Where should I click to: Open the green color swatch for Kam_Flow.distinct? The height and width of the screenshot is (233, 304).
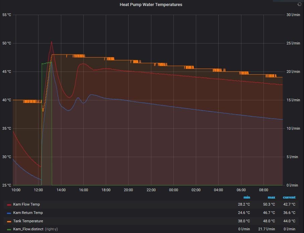9,230
